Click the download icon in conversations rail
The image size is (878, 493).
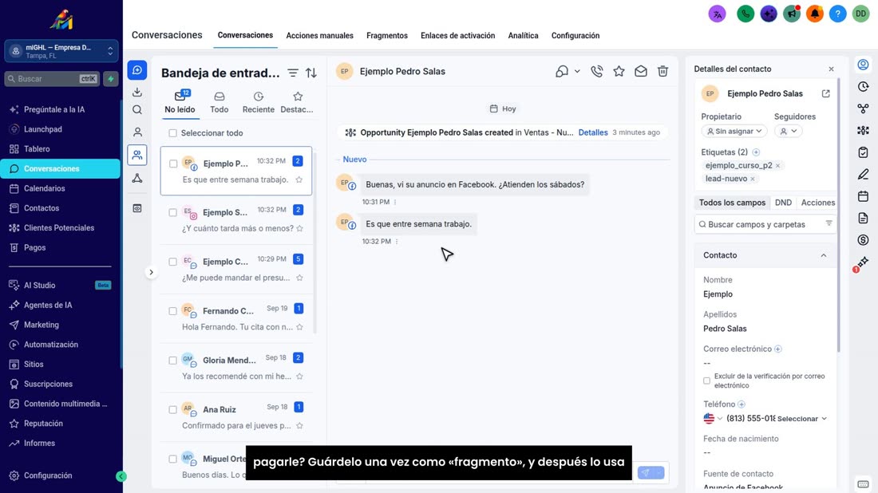click(137, 92)
